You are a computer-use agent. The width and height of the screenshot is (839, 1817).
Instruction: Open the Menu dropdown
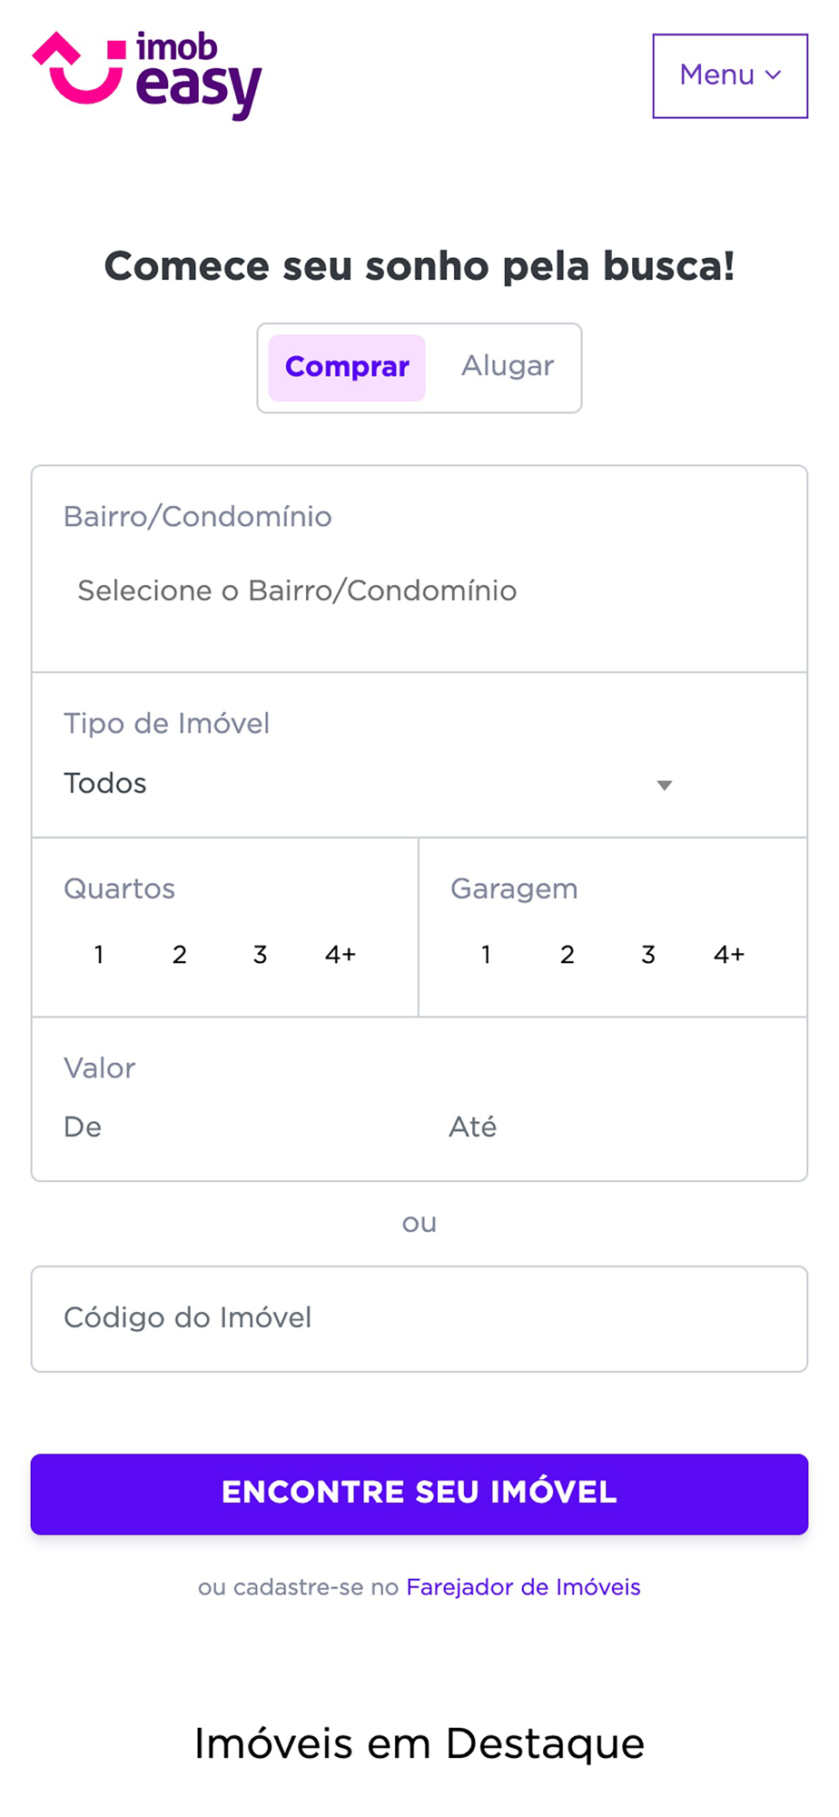[729, 75]
